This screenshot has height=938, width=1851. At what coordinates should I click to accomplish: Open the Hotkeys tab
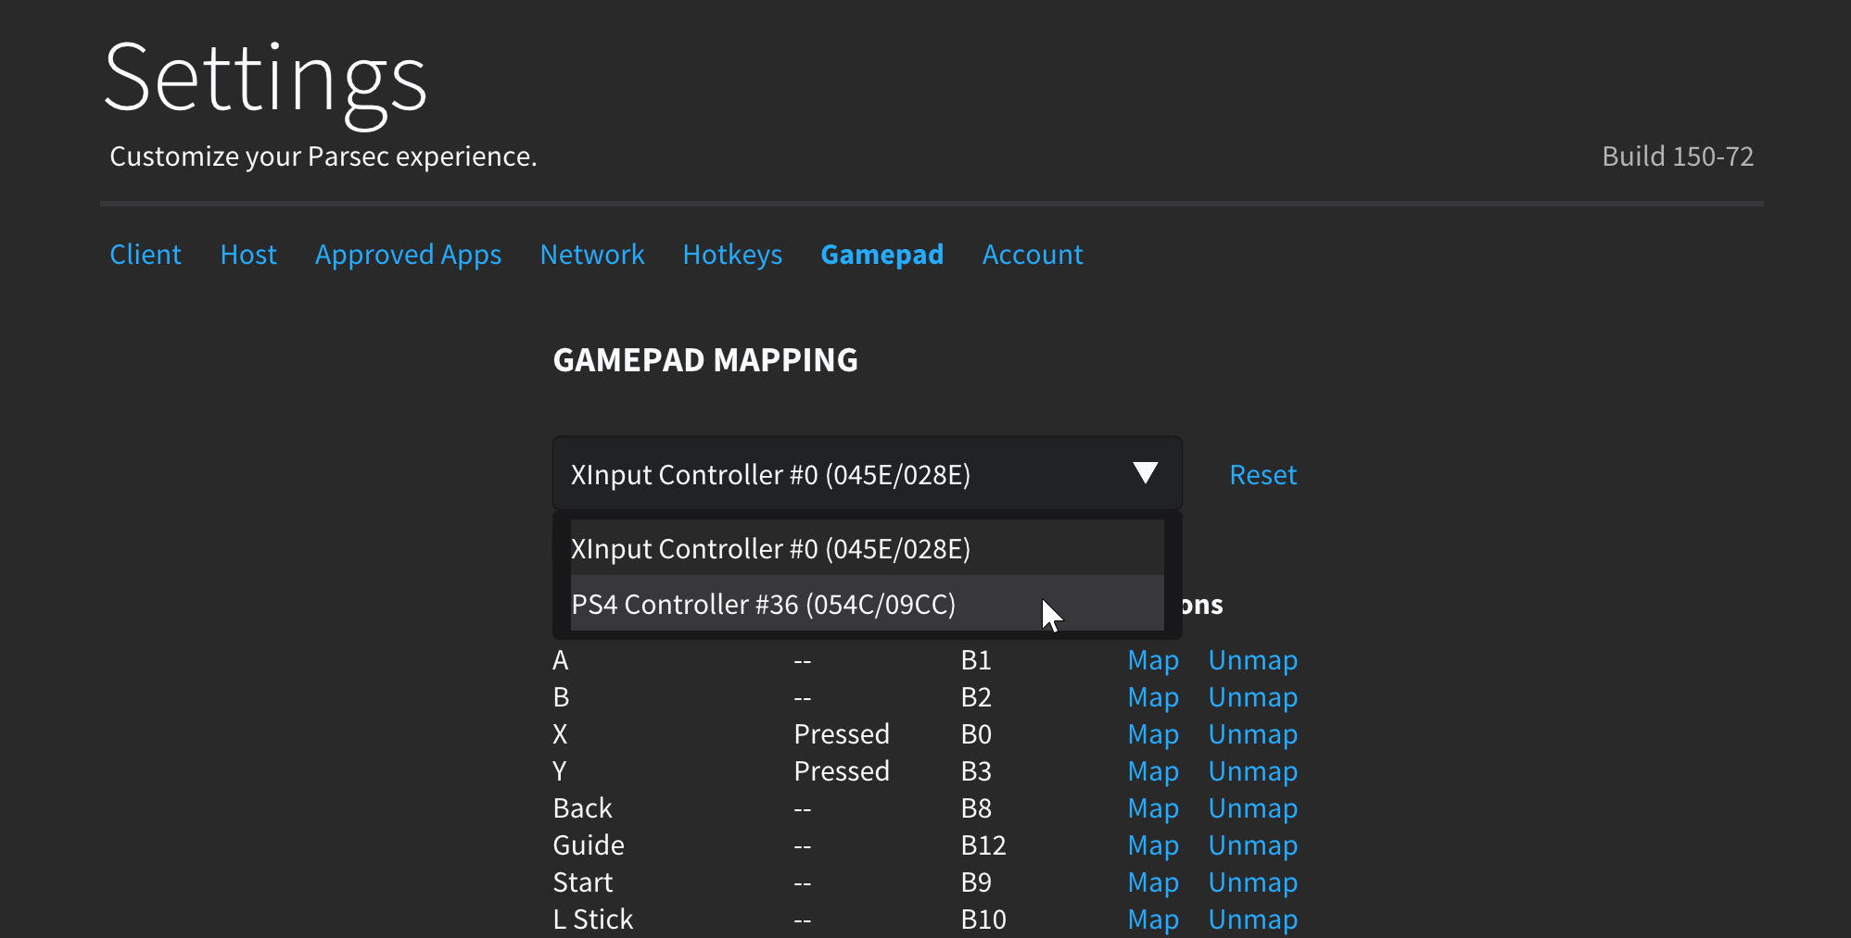(732, 255)
